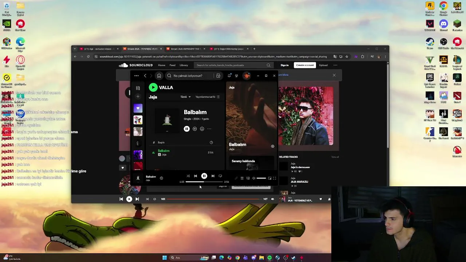The image size is (466, 262).
Task: Open the Sanatçı hakkında card
Action: [251, 163]
